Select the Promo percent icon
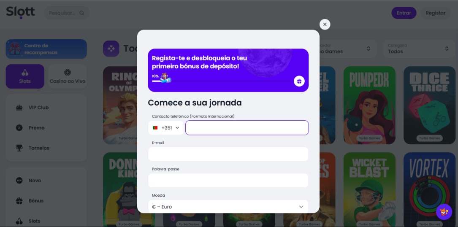 19,128
